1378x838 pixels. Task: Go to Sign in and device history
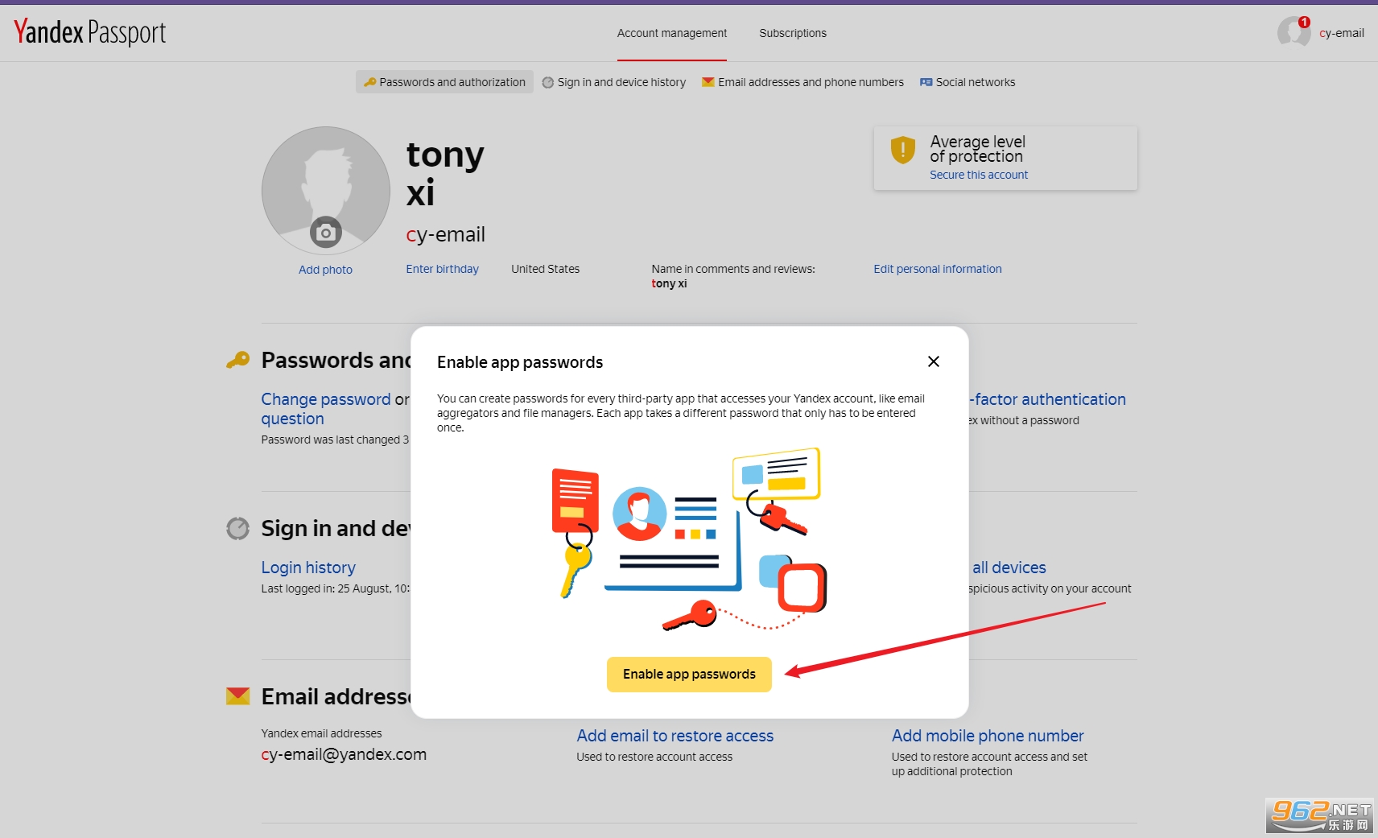pos(614,82)
